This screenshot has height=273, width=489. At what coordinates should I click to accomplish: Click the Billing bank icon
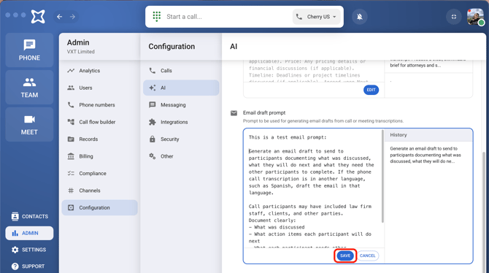[71, 156]
